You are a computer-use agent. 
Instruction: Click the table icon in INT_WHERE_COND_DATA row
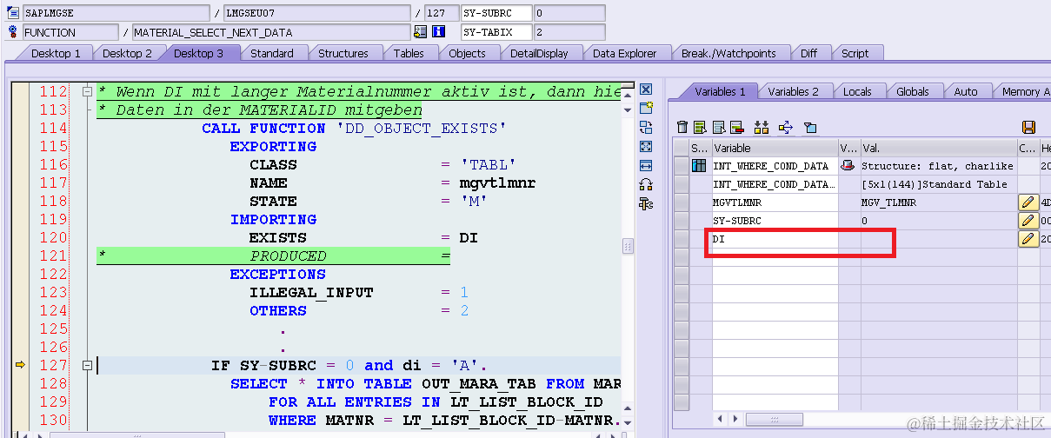pyautogui.click(x=699, y=166)
